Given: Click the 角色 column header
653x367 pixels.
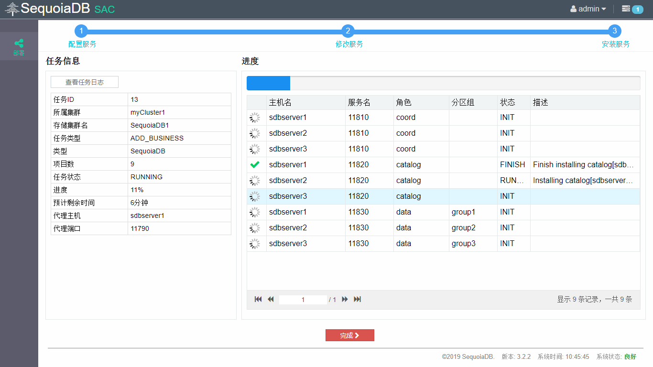Looking at the screenshot, I should pyautogui.click(x=421, y=103).
